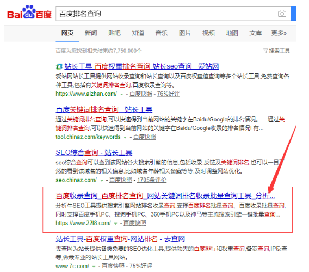Screen dimensions: 309x272
Task: Click the Baidu logo
Action: [x=29, y=12]
